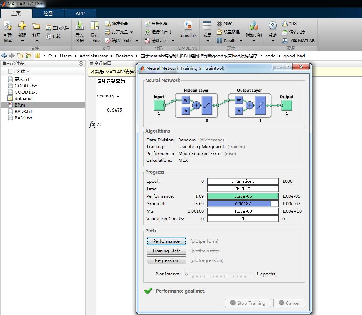Click the Add-Ons (附加功能) icon
The image size is (362, 315).
coord(254,26)
